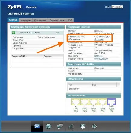This screenshot has height=133, width=131.
Task: Open the Wi-Fi signal bars icon
Action: pyautogui.click(x=71, y=126)
